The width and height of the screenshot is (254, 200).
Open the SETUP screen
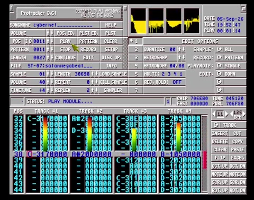[111, 49]
